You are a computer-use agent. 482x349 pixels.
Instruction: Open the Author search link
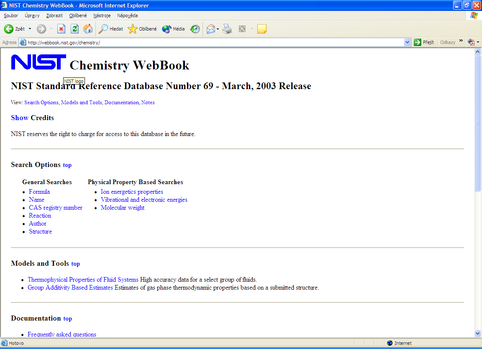[38, 223]
